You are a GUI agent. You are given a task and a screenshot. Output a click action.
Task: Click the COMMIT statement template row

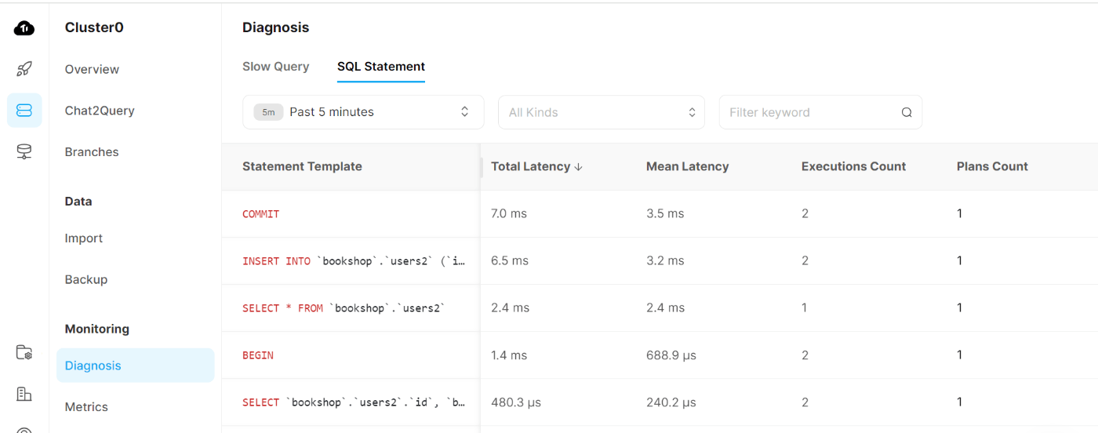(x=660, y=214)
